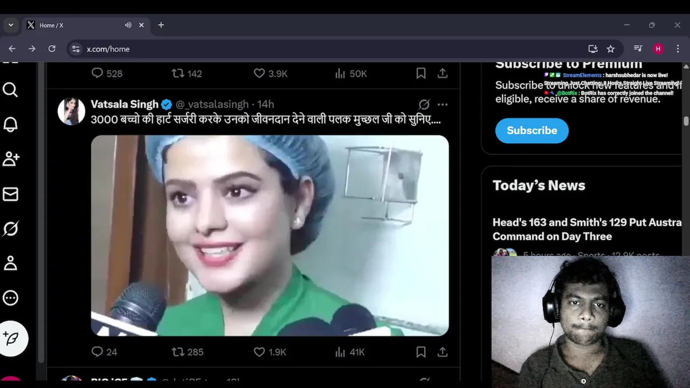Screen dimensions: 690x388
Task: Like the Vatsala Singh post with 1.9K likes
Action: (x=270, y=352)
